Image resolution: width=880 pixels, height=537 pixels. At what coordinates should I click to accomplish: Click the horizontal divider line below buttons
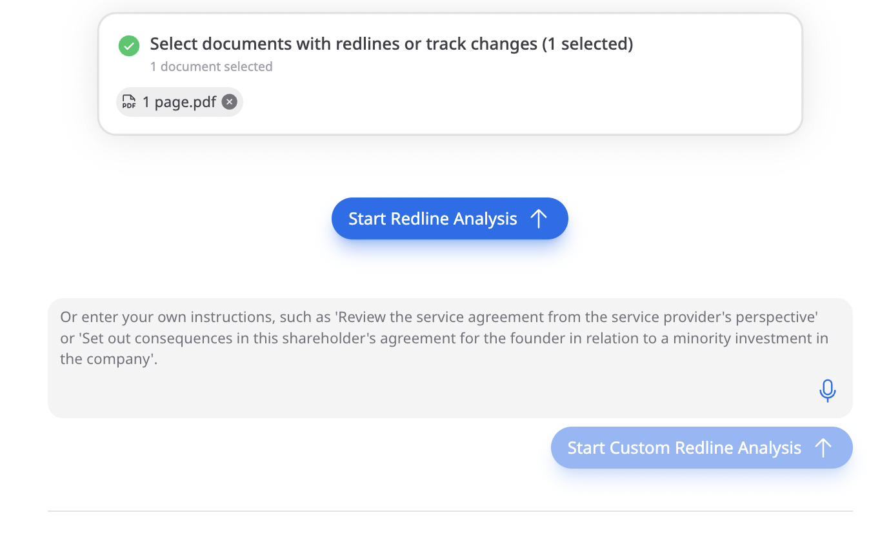[x=450, y=511]
